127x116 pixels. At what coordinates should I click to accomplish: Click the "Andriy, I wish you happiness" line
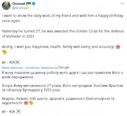click(58, 47)
